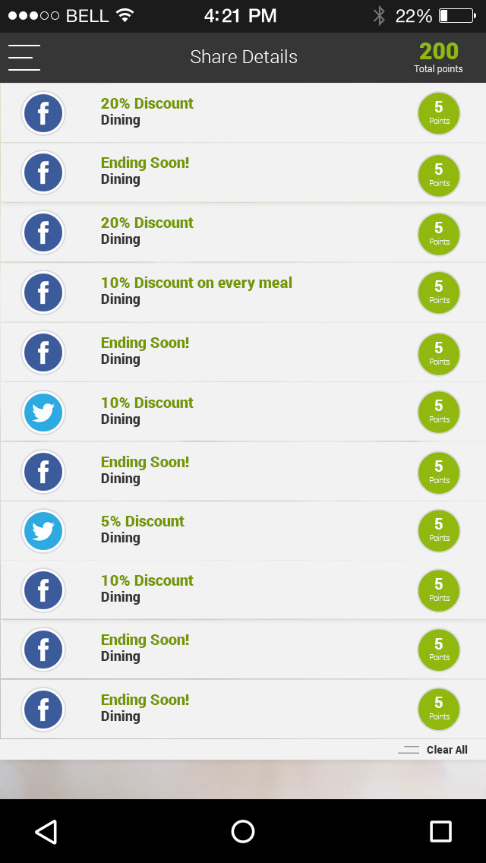Tap the Clear All lines icon
This screenshot has height=863, width=486.
coord(409,750)
